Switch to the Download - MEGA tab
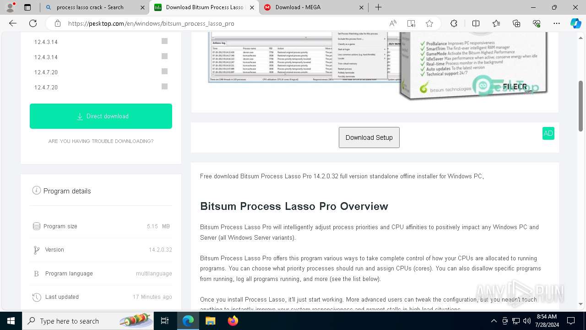The width and height of the screenshot is (586, 330). [314, 7]
